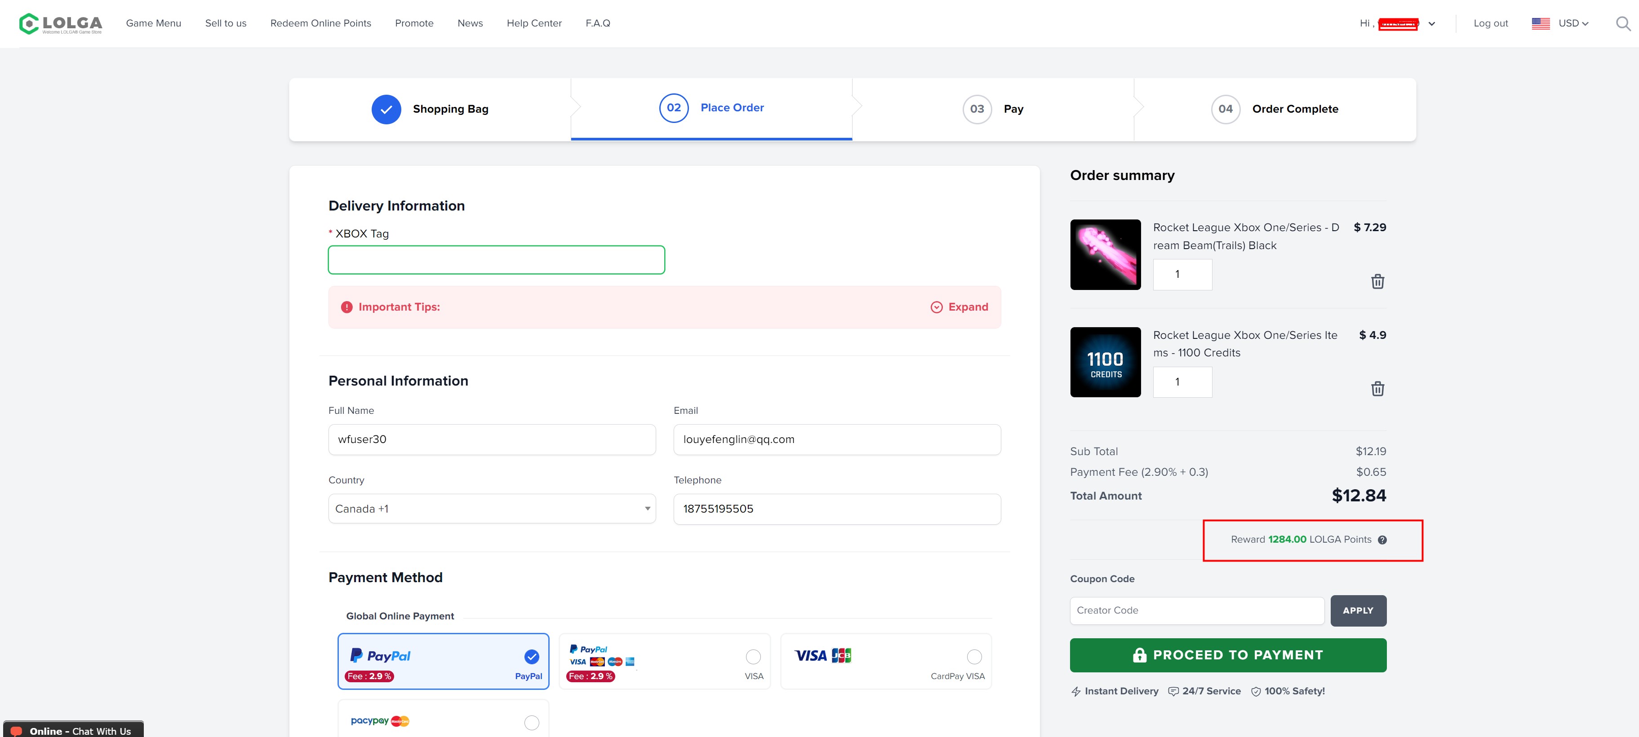Image resolution: width=1639 pixels, height=737 pixels.
Task: Select the PayPal payment radio
Action: click(531, 657)
